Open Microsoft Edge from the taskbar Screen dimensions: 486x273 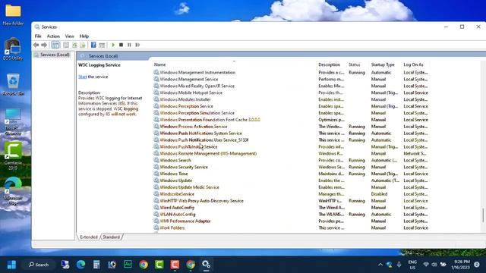pos(80,265)
